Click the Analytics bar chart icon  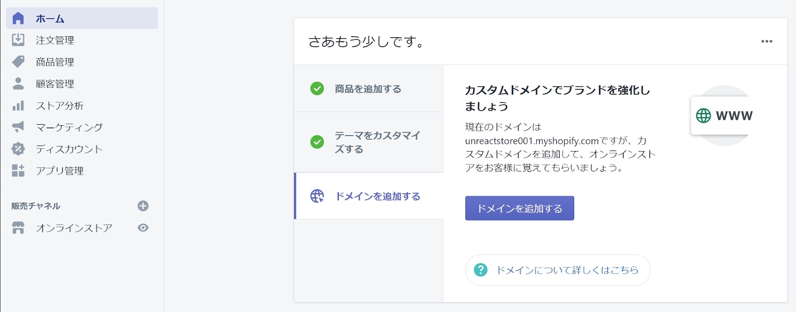coord(18,105)
